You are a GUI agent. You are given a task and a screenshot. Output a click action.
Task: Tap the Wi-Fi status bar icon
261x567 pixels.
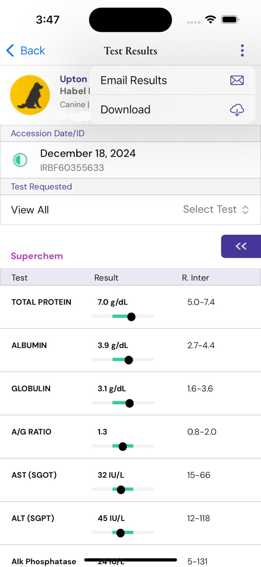[x=211, y=20]
